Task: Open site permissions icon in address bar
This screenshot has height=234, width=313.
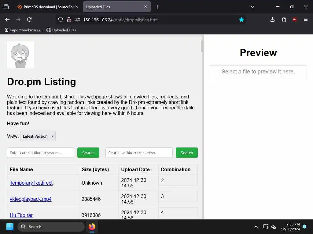Action: point(78,20)
